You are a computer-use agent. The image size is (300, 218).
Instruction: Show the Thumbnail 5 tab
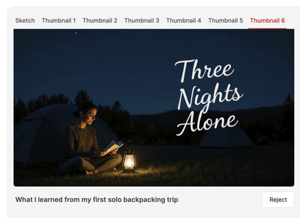pos(226,21)
